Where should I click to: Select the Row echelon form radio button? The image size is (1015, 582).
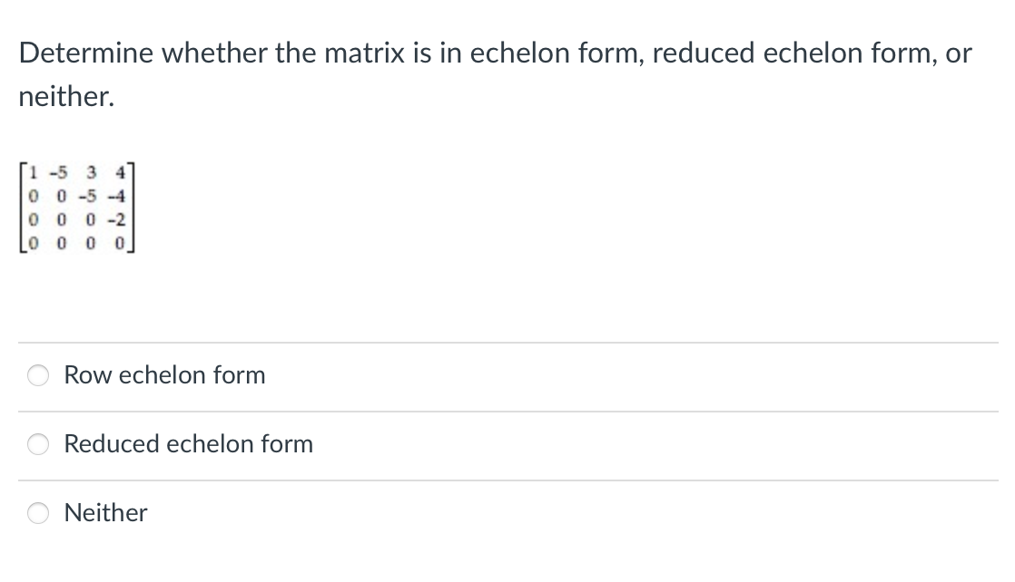[38, 375]
